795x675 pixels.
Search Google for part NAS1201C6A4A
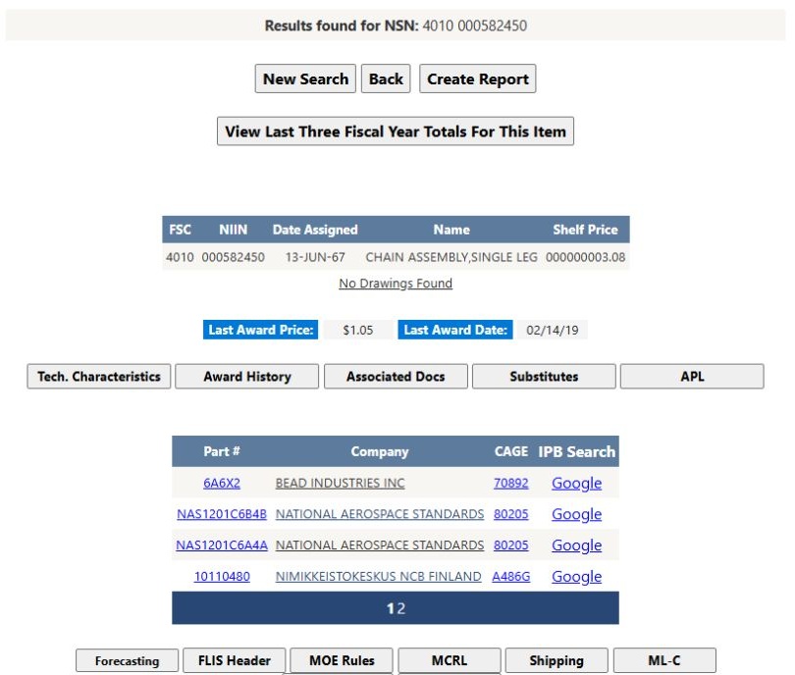click(576, 545)
